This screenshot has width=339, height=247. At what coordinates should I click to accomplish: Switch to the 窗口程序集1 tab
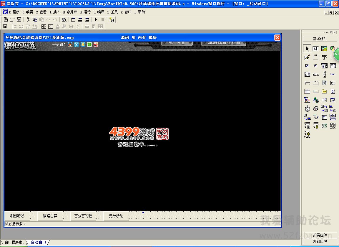14,242
